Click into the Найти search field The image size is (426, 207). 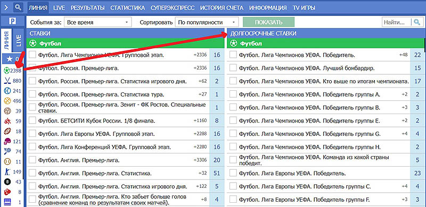[397, 22]
